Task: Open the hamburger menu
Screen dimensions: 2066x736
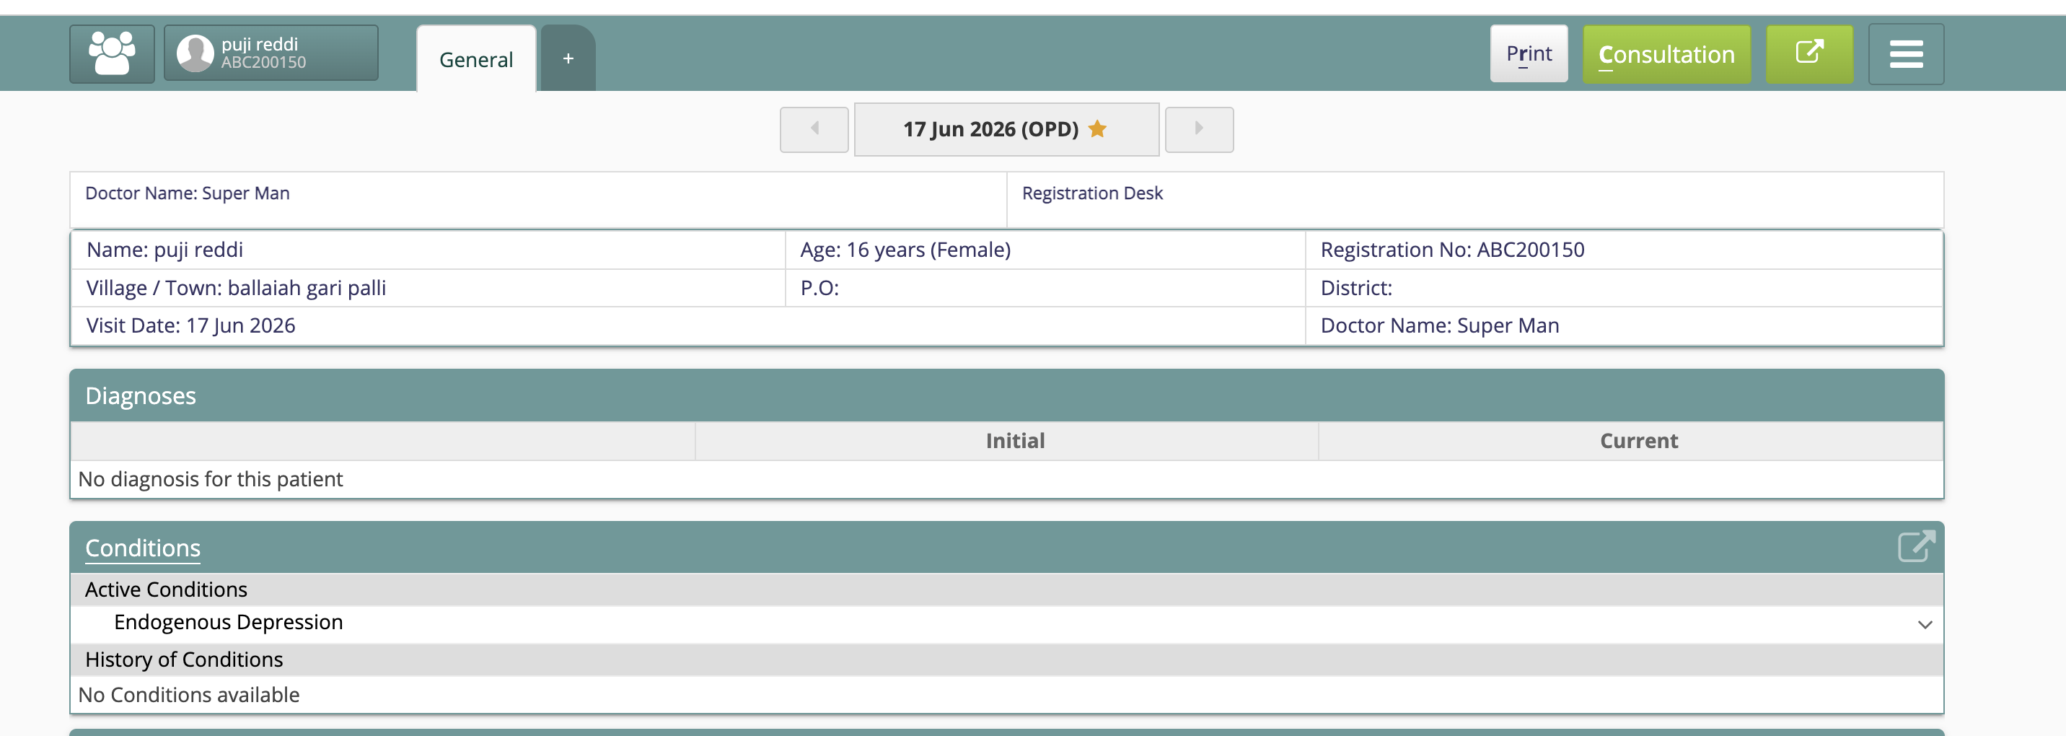Action: click(x=1906, y=54)
